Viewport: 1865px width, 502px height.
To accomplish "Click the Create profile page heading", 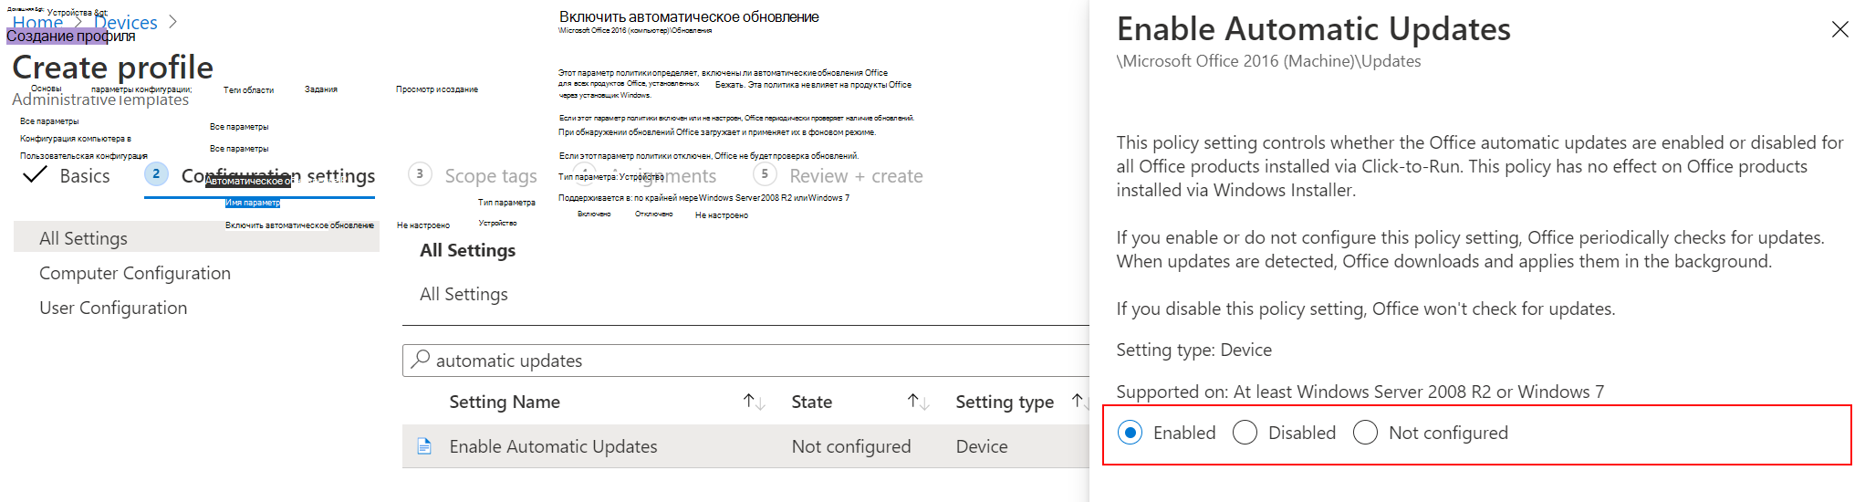I will [112, 68].
